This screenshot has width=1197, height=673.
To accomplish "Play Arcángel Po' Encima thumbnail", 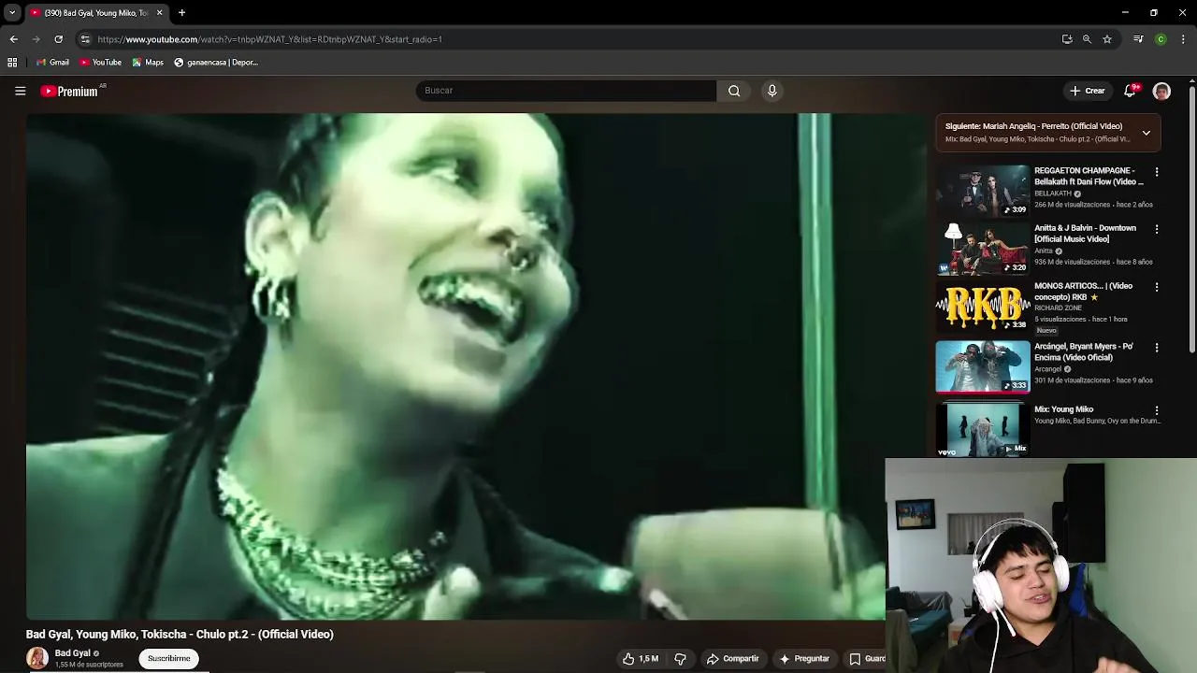I will click(x=983, y=366).
